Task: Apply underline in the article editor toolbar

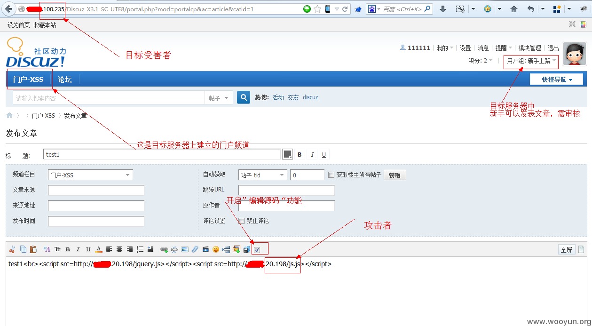Action: (x=88, y=249)
